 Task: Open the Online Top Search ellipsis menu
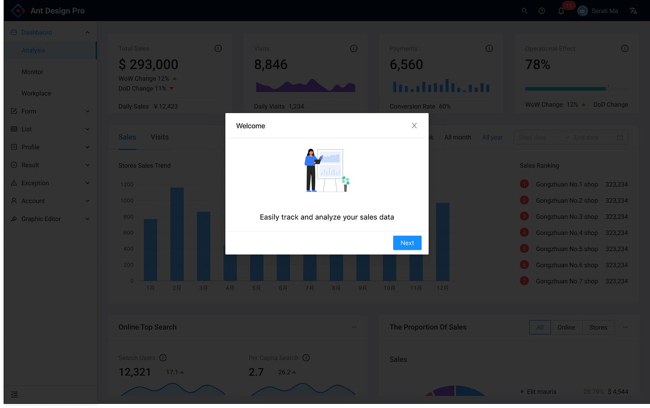(x=354, y=327)
